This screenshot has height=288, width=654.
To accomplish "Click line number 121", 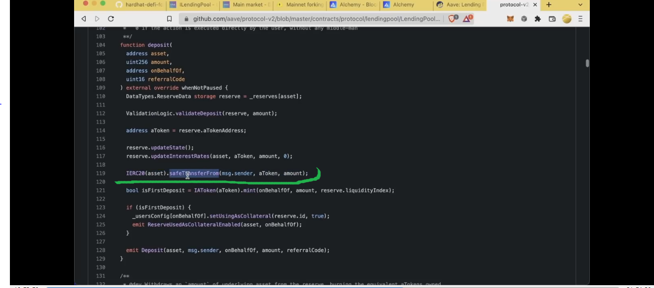I will (x=101, y=191).
